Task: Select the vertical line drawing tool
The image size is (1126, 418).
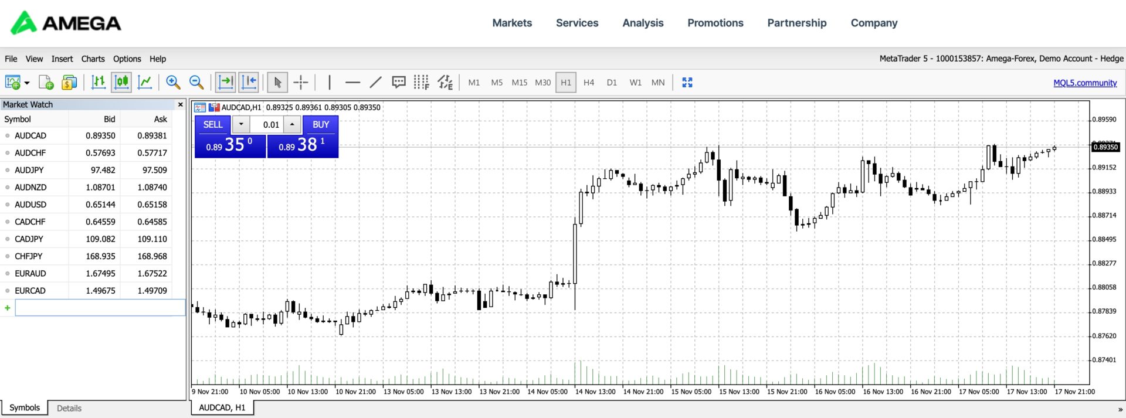Action: pos(330,83)
